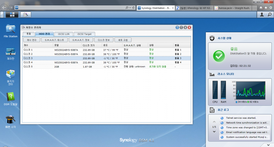Click the green system health checkmark icon
Viewport: 274px width, 147px height.
(x=219, y=56)
